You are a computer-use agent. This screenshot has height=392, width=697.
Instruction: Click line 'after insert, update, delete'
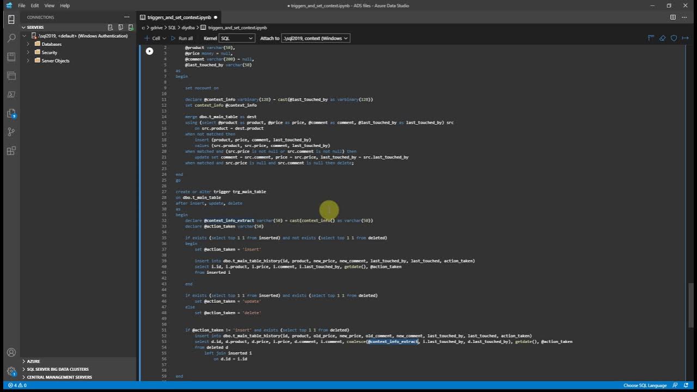(x=209, y=203)
